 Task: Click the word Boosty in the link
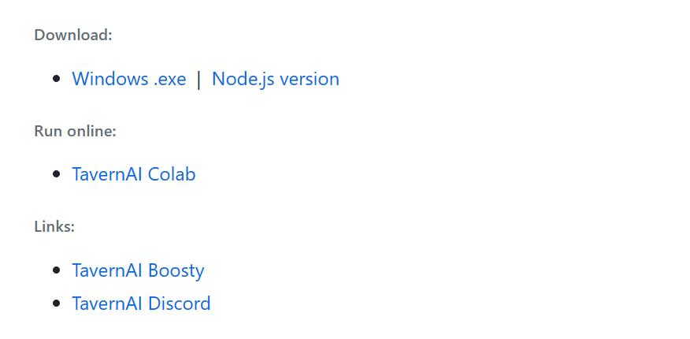176,270
